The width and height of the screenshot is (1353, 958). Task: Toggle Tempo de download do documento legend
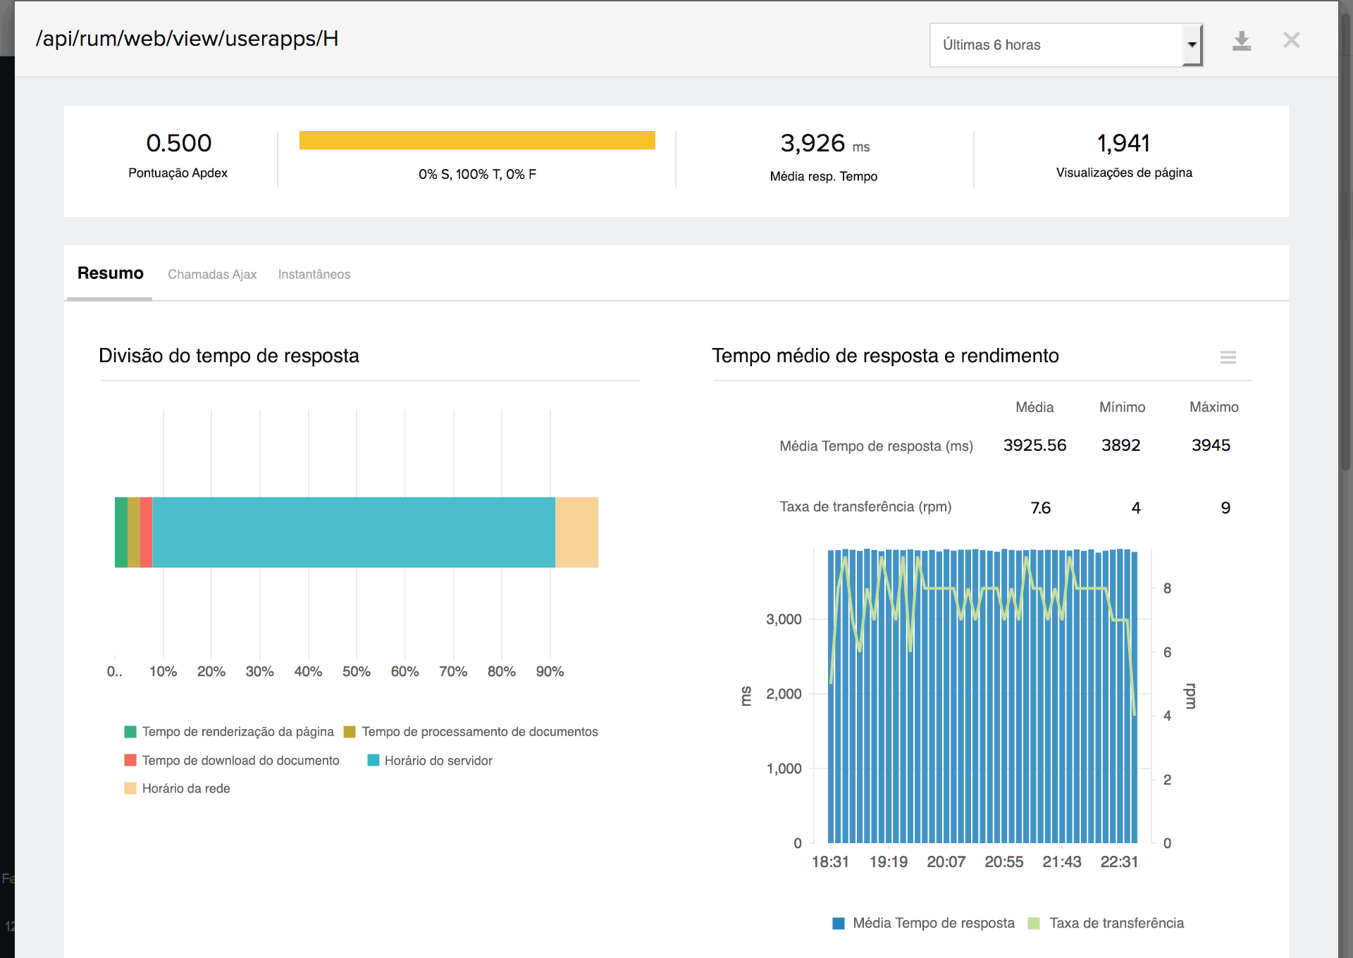240,761
